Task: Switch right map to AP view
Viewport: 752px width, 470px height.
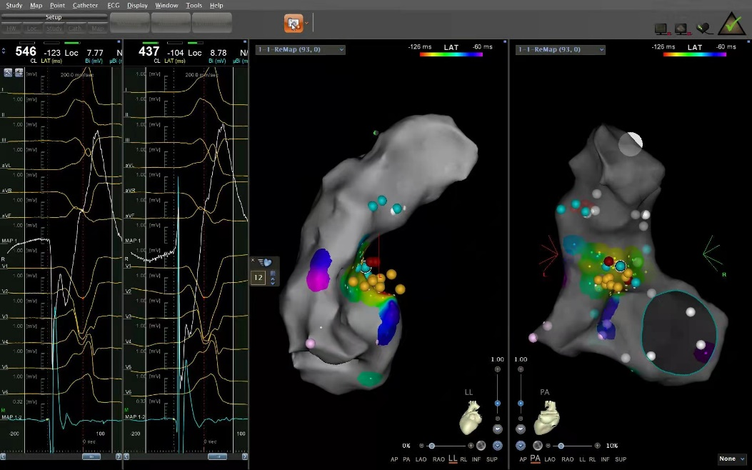Action: click(x=523, y=459)
